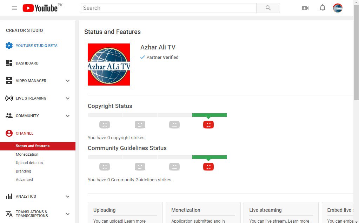
Task: Click the Uploading card title
Action: [105, 210]
